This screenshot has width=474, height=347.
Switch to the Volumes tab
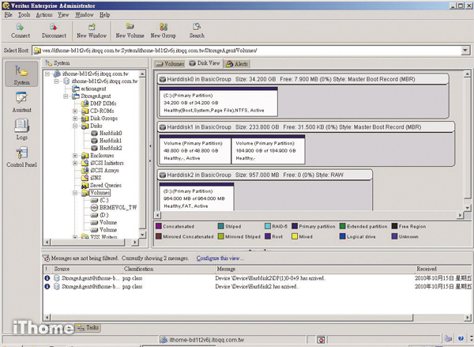click(x=171, y=63)
